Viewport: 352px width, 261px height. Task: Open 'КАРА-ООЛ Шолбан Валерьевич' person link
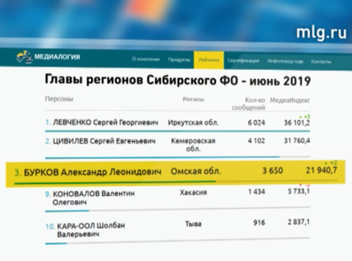(91, 230)
